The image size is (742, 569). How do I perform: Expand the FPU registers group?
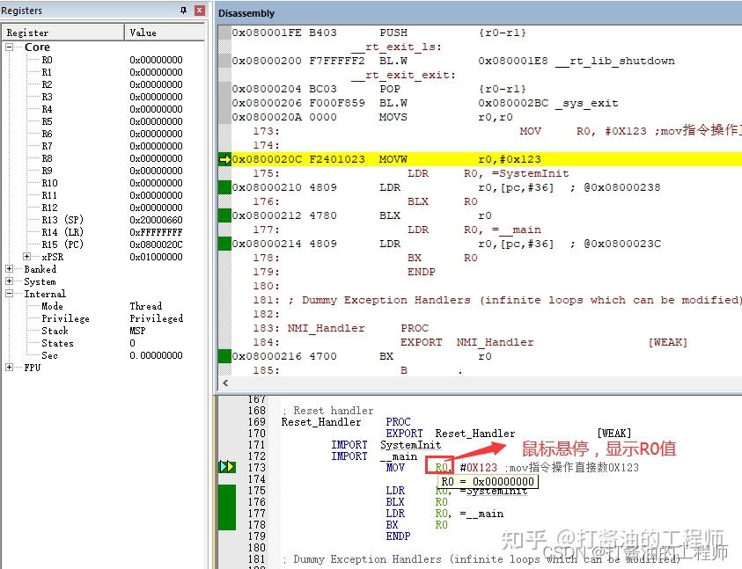[8, 368]
